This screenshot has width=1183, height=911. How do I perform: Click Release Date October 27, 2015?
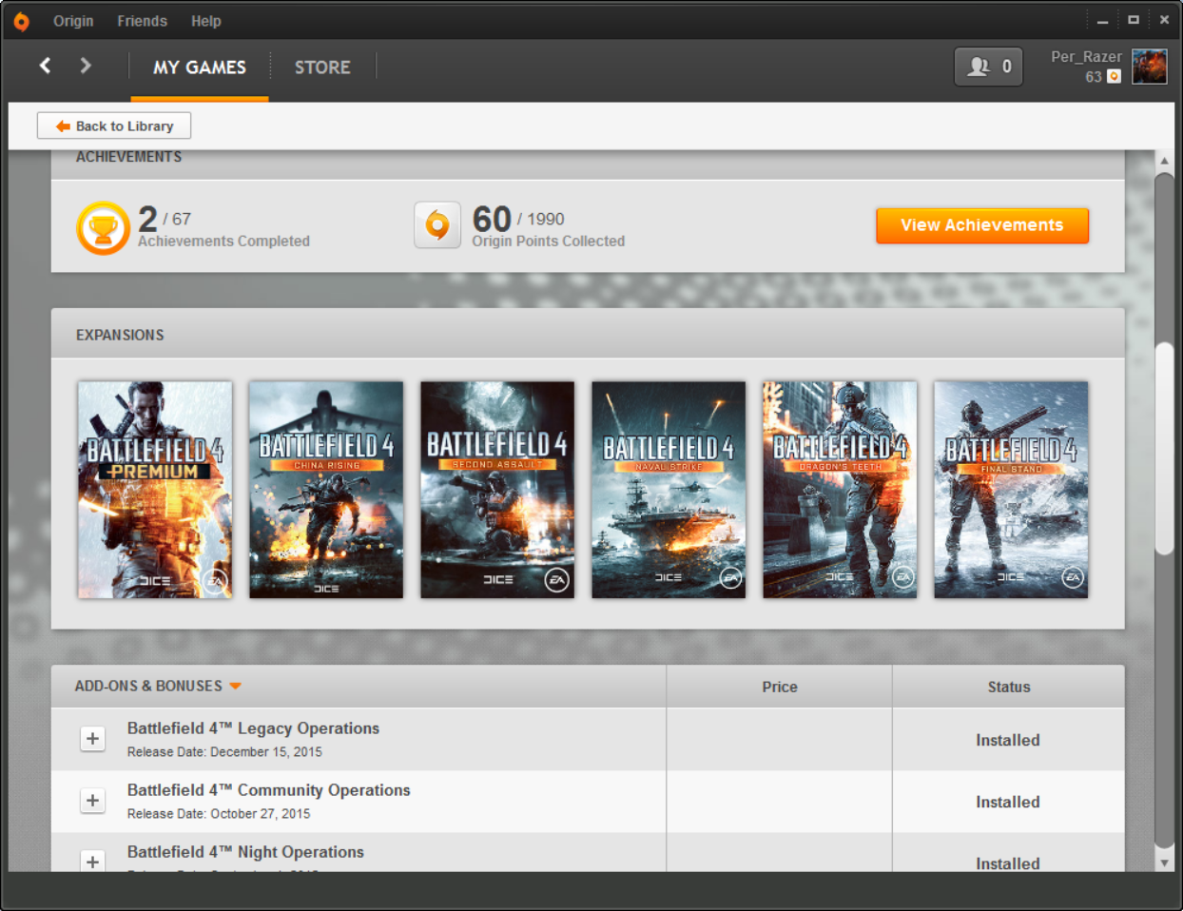click(x=219, y=813)
